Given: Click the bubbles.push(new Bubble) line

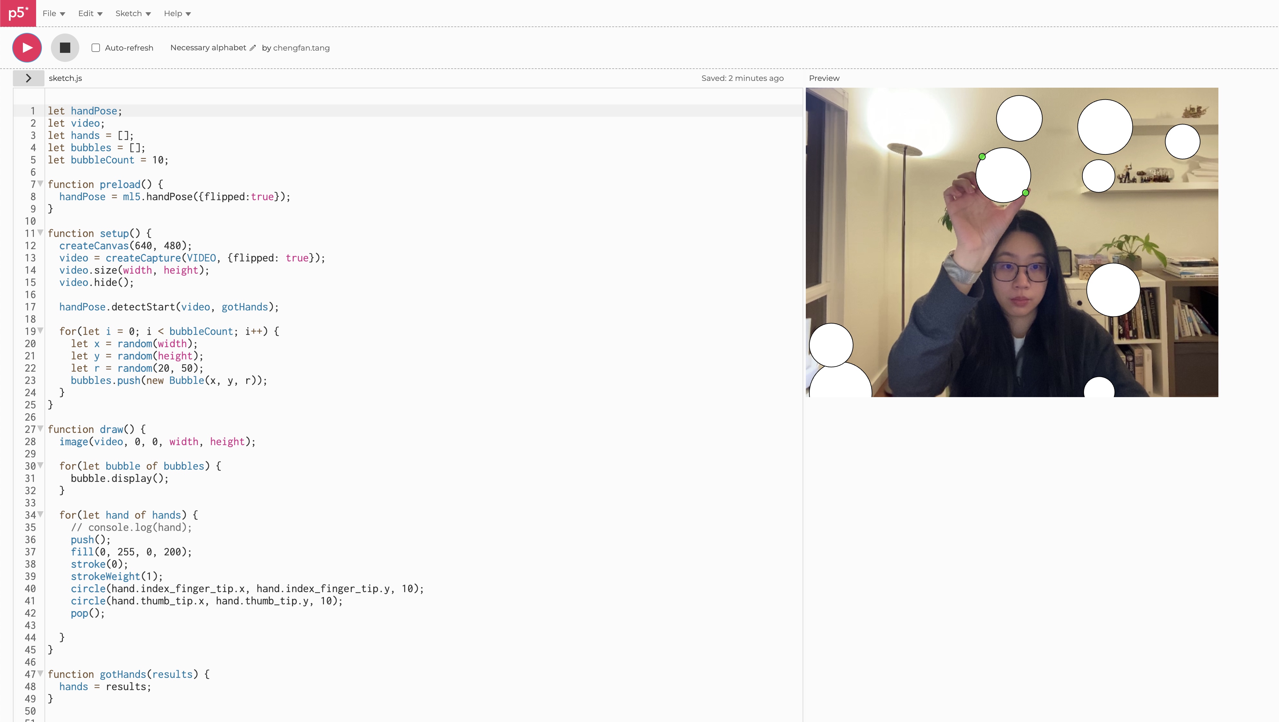Looking at the screenshot, I should click(169, 380).
